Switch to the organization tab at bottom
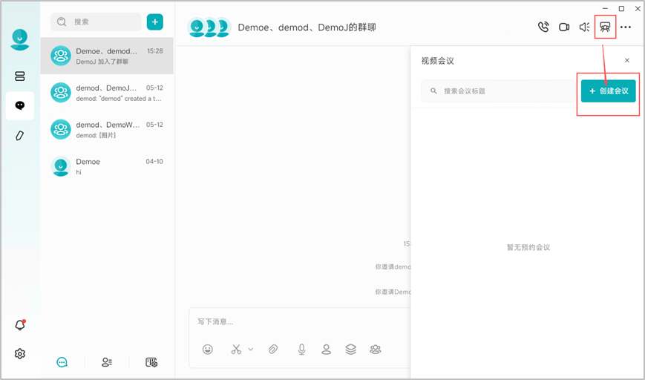This screenshot has width=645, height=380. 151,362
